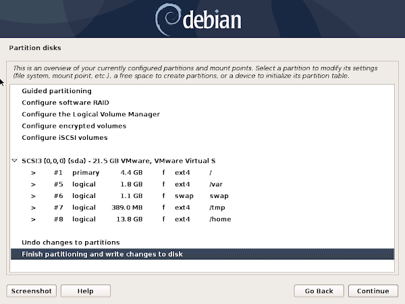The width and height of the screenshot is (405, 304).
Task: Click ext4 filesystem text on partition #1 row
Action: click(182, 173)
